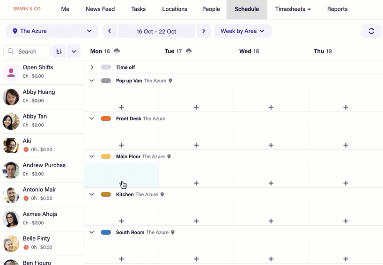
Task: Go to previous week arrow
Action: click(x=110, y=31)
